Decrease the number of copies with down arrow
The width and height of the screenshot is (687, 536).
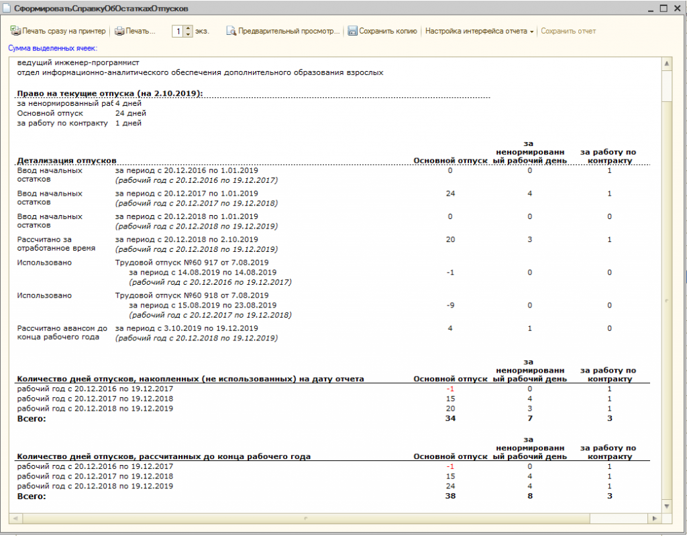pyautogui.click(x=188, y=34)
